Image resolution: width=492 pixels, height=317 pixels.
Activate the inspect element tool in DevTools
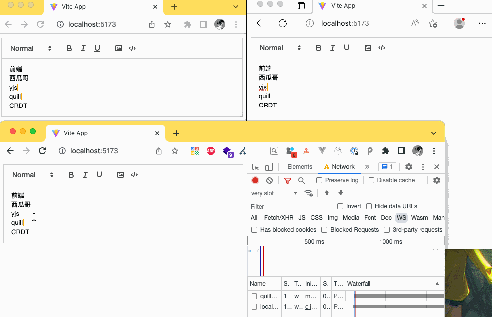[x=255, y=167]
